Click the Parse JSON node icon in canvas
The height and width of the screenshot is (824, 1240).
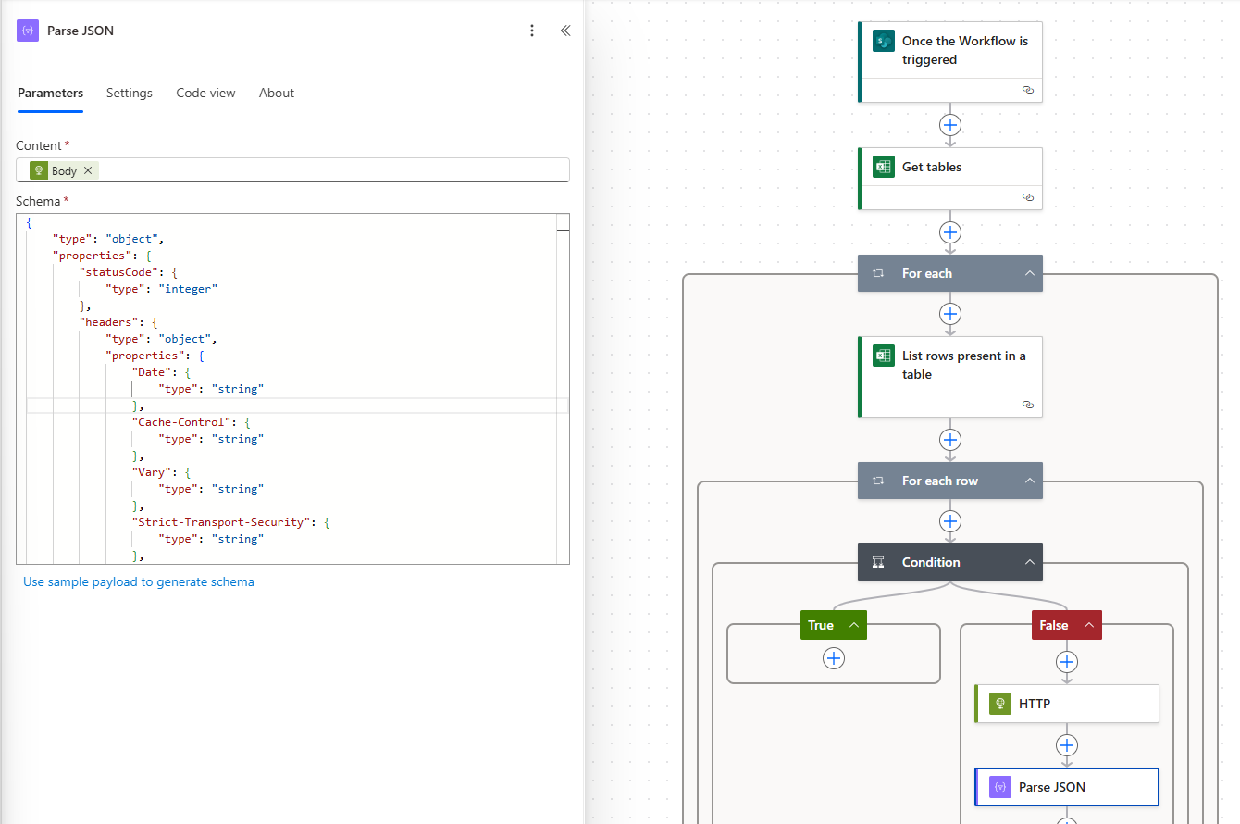1000,787
